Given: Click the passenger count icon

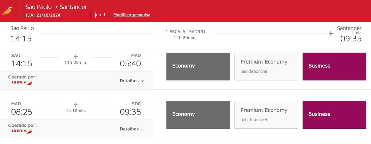Looking at the screenshot, I should point(96,15).
